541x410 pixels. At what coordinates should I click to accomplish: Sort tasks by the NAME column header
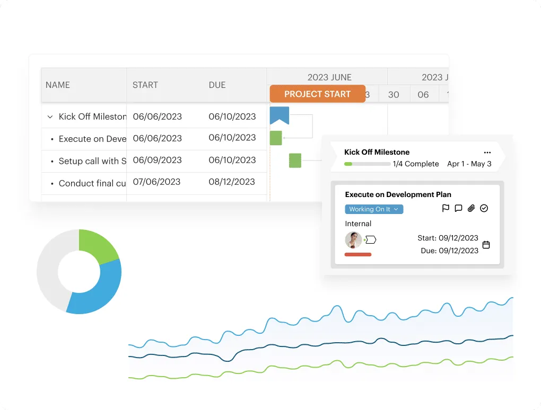tap(58, 85)
